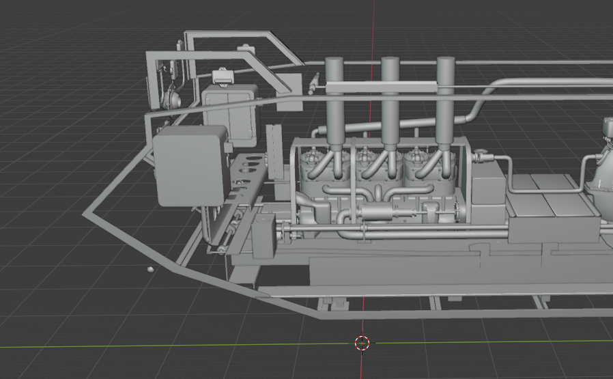Click the round gauge on the left frame
This screenshot has height=379, width=613.
coord(172,98)
